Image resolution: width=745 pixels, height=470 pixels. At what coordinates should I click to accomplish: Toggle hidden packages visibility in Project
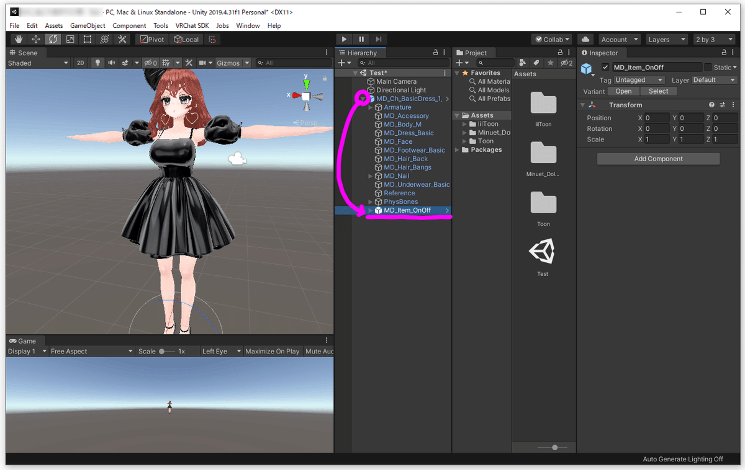(x=566, y=63)
